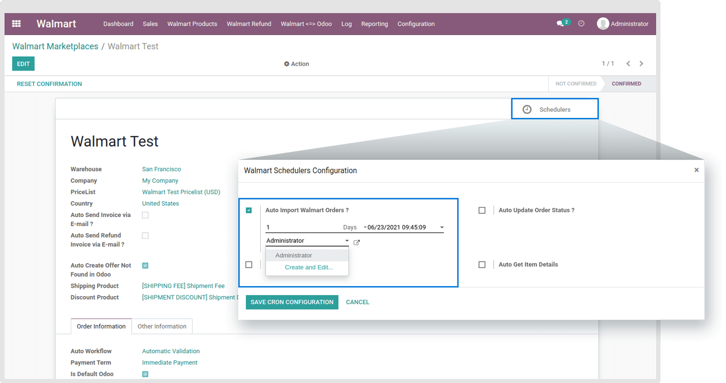The height and width of the screenshot is (383, 726).
Task: Click the EDIT button
Action: pyautogui.click(x=23, y=63)
